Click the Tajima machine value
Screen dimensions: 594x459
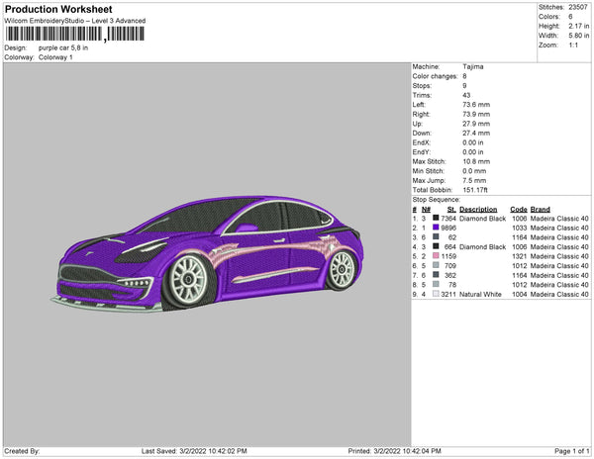[x=472, y=66]
